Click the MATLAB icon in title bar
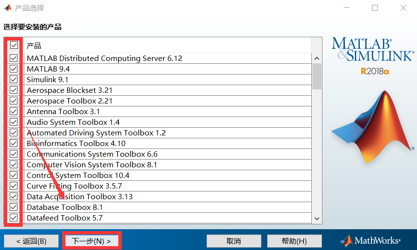This screenshot has height=250, width=417. [7, 8]
